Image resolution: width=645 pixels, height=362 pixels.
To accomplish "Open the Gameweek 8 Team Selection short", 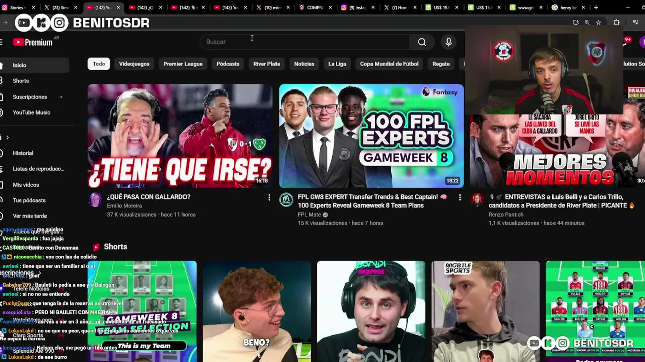I will [x=142, y=311].
